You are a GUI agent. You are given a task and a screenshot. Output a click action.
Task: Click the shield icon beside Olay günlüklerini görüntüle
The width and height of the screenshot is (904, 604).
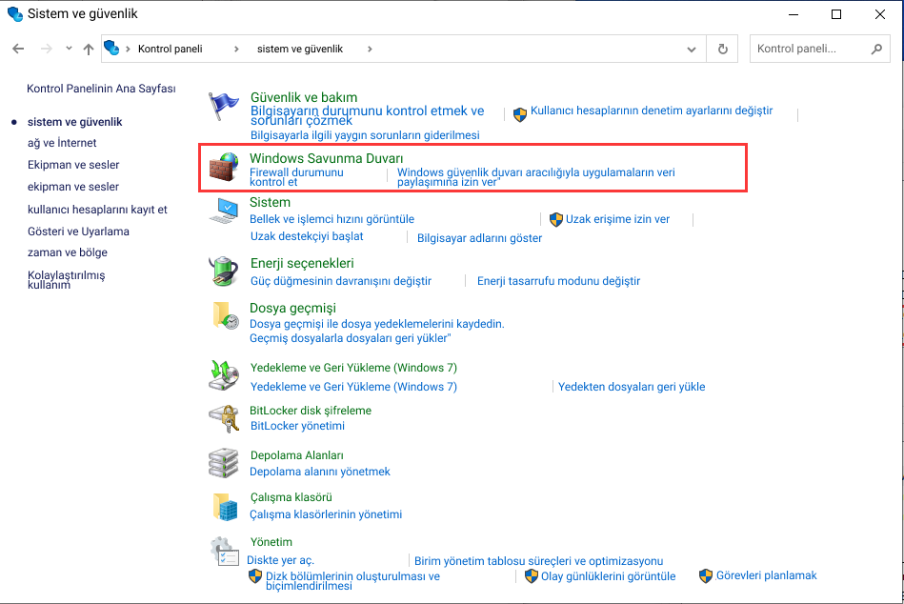click(531, 575)
